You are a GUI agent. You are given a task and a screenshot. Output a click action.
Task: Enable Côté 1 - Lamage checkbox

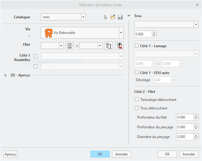point(136,46)
